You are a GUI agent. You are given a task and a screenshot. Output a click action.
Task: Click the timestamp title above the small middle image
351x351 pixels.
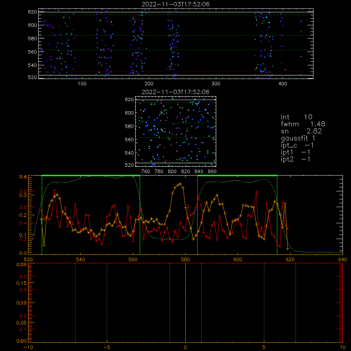(175, 92)
